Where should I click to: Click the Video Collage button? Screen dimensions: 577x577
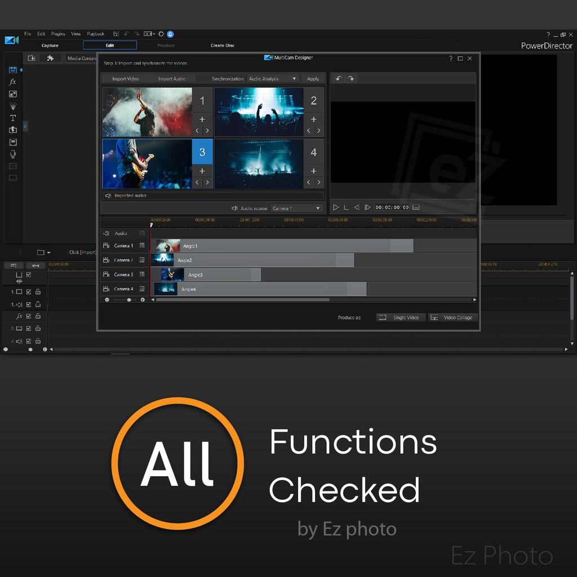pyautogui.click(x=452, y=318)
